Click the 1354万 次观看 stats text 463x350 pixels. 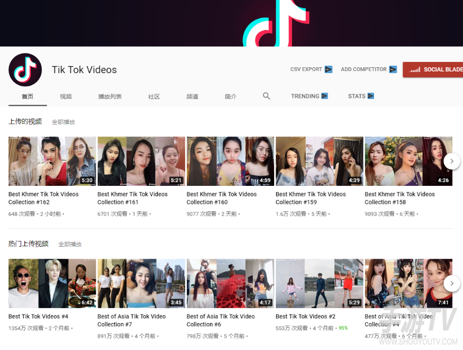26,328
